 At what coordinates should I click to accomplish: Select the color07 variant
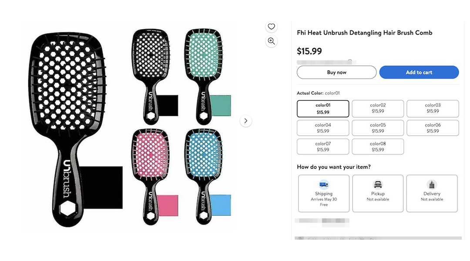coord(323,147)
